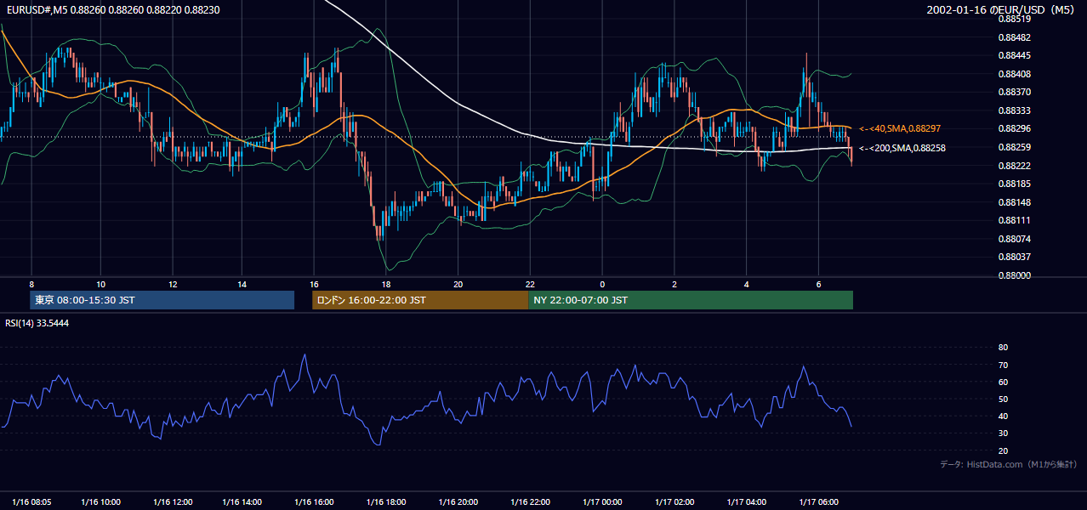Screen dimensions: 1087x510
Task: Click the 1/16 10:00 bottom time label
Action: [100, 501]
